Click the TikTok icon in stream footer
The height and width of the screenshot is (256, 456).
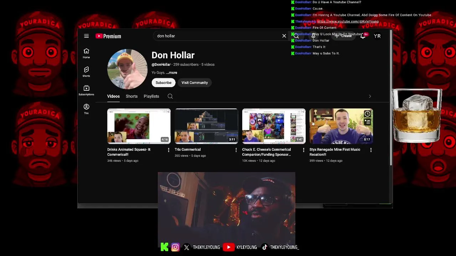[x=265, y=247]
